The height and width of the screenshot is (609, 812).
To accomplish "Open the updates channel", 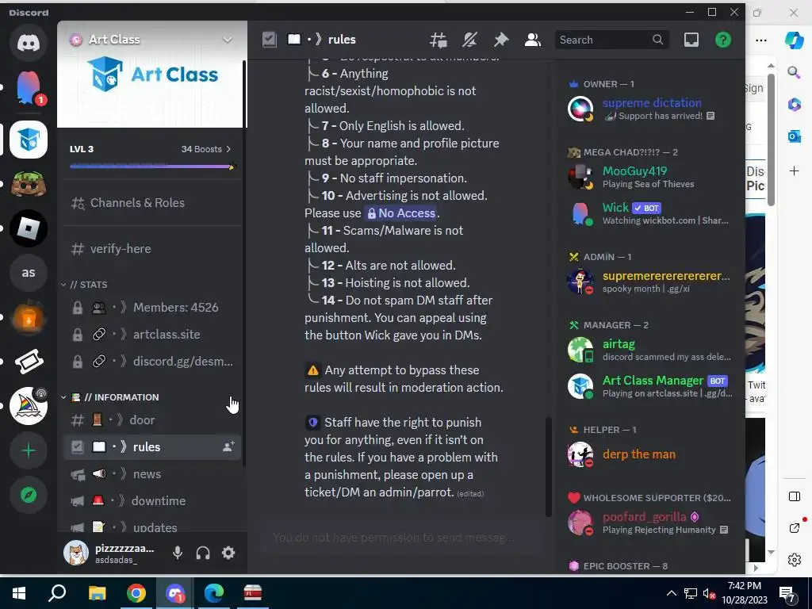I will 152,527.
